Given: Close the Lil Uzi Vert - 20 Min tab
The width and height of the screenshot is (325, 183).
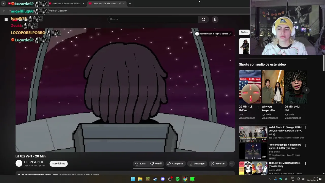Looking at the screenshot, I should (x=124, y=4).
